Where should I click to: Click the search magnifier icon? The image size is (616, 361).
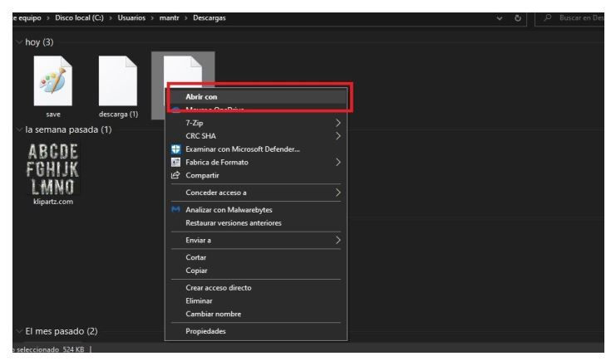point(548,17)
